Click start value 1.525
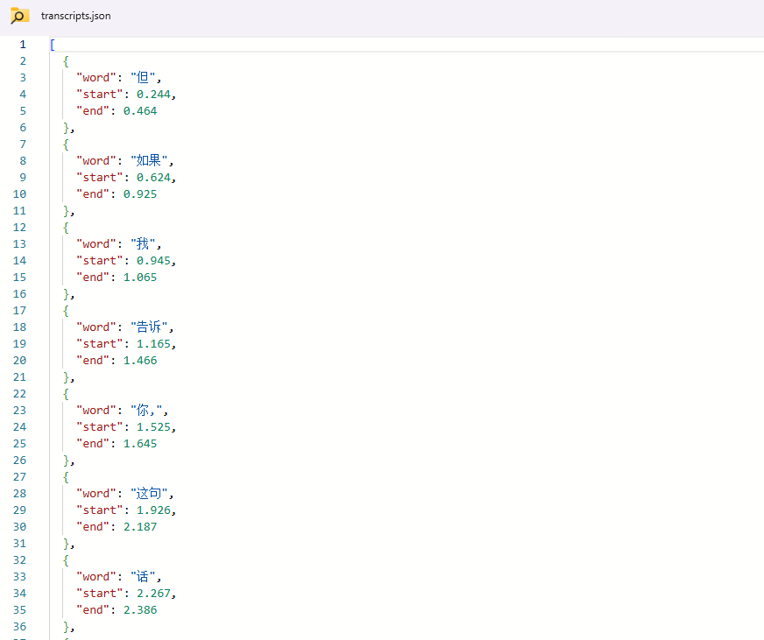This screenshot has height=640, width=764. [154, 426]
